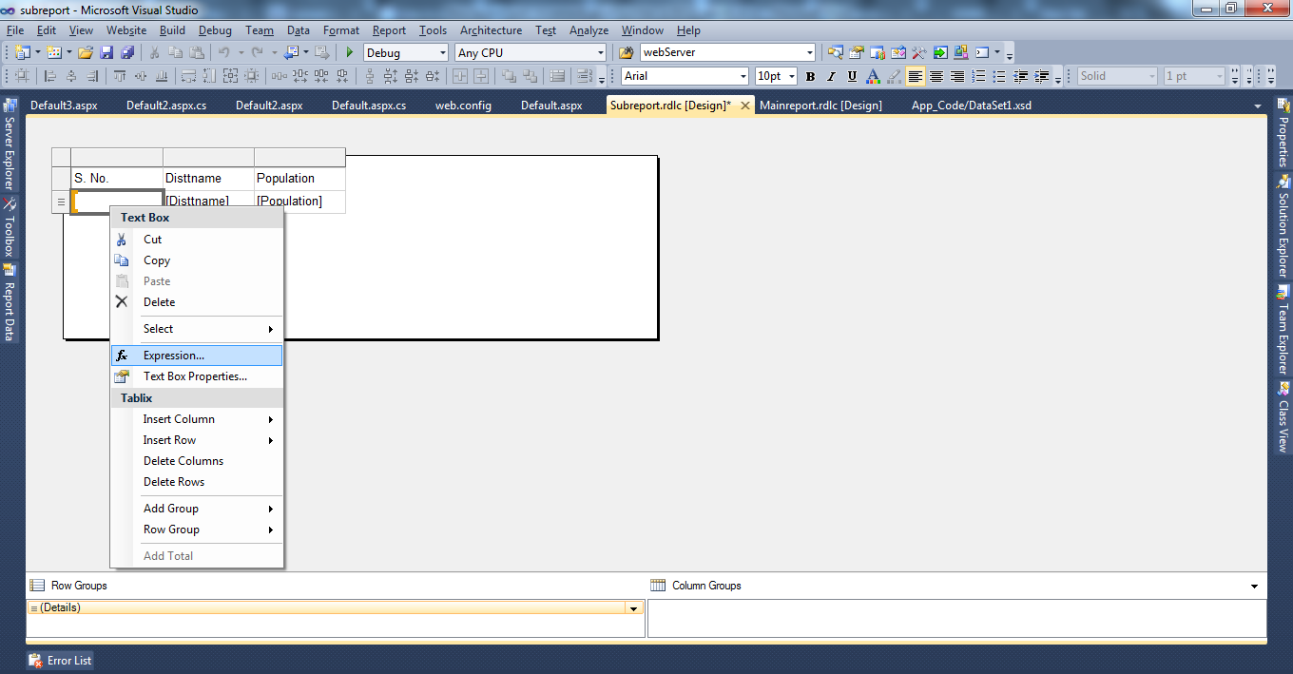The height and width of the screenshot is (674, 1293).
Task: Start debugging with the green play arrow
Action: pyautogui.click(x=350, y=51)
